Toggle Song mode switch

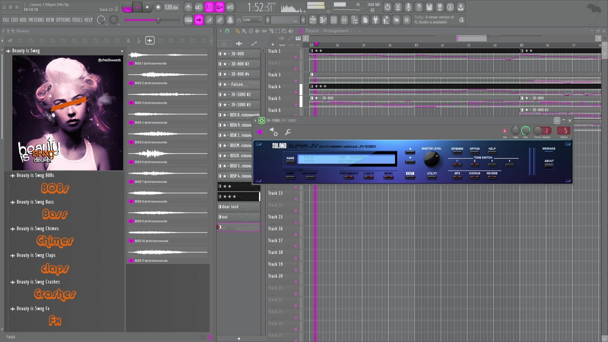tap(127, 8)
